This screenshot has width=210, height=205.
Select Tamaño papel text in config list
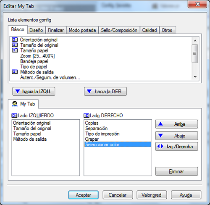point(34,50)
